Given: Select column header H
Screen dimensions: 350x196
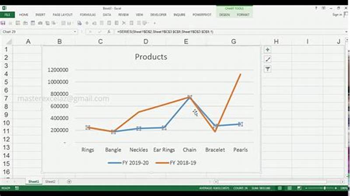Looking at the screenshot, I should (x=276, y=42).
